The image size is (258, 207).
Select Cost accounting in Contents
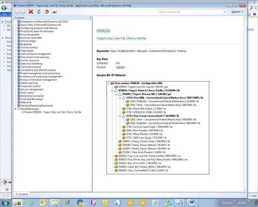pos(29,47)
